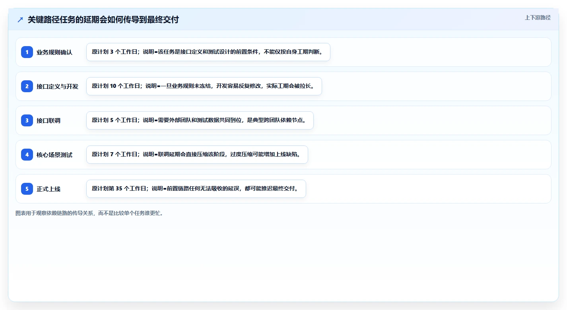Open the 原计划 10 个工作日 description box
The width and height of the screenshot is (567, 310).
(x=204, y=86)
